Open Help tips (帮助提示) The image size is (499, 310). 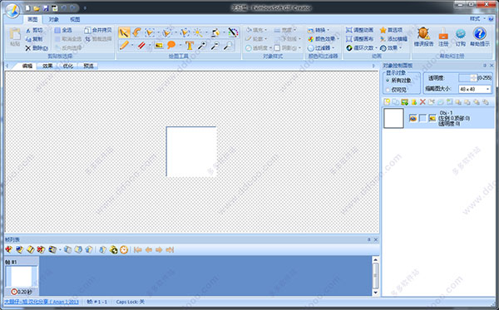[x=480, y=37]
